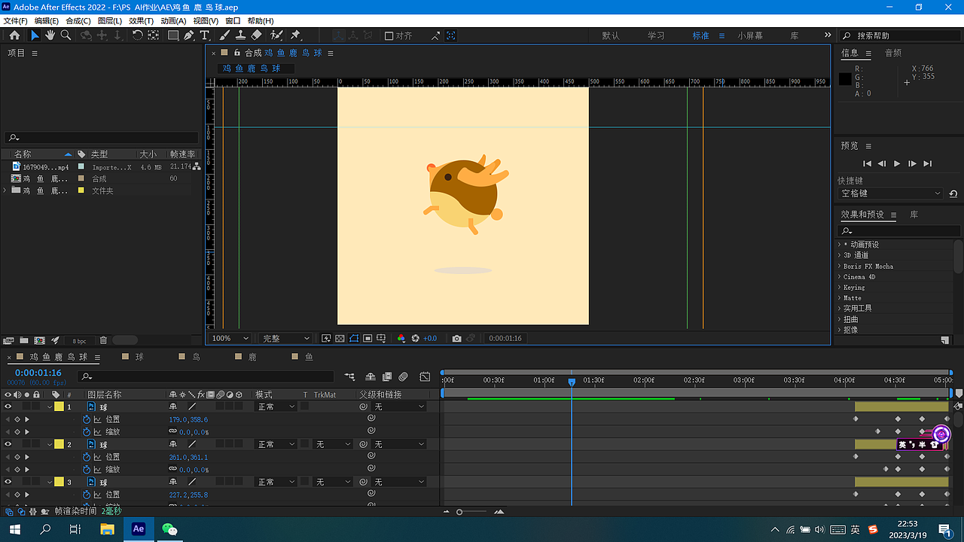Expand the Boris FX Mocha category
The height and width of the screenshot is (542, 964).
coord(840,266)
